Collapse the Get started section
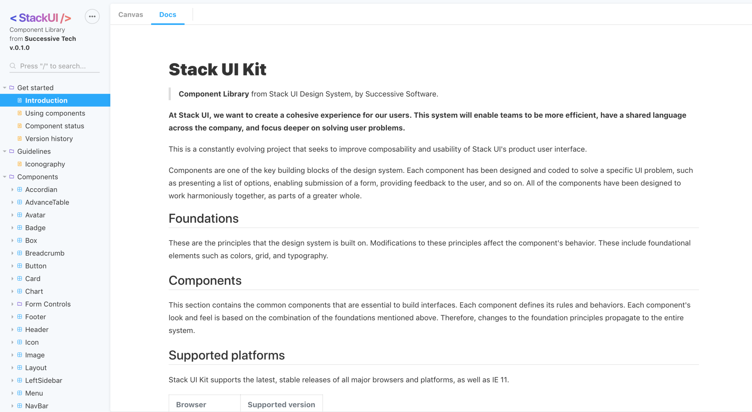This screenshot has width=752, height=412. coord(4,87)
